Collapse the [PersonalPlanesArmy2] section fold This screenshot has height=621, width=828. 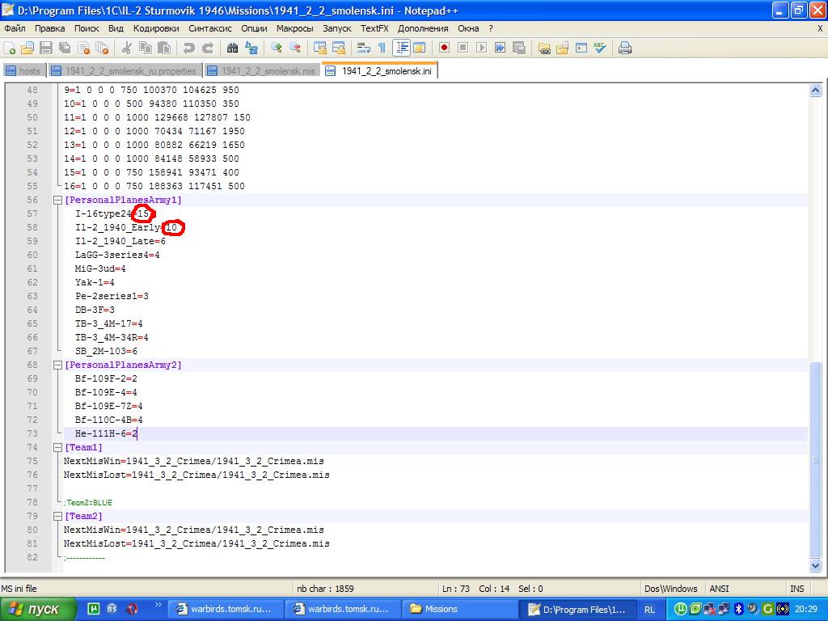[58, 365]
